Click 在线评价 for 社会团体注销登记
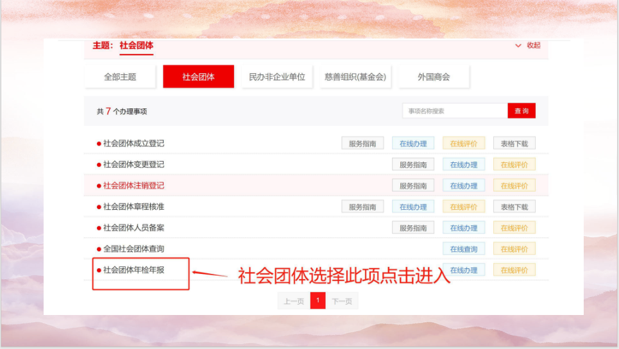Image resolution: width=619 pixels, height=349 pixels. 514,186
